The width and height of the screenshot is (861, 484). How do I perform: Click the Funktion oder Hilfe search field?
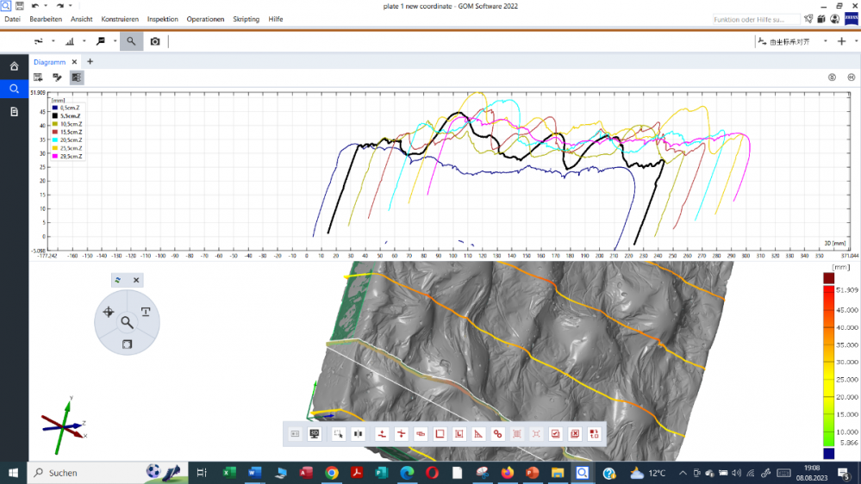tap(755, 19)
